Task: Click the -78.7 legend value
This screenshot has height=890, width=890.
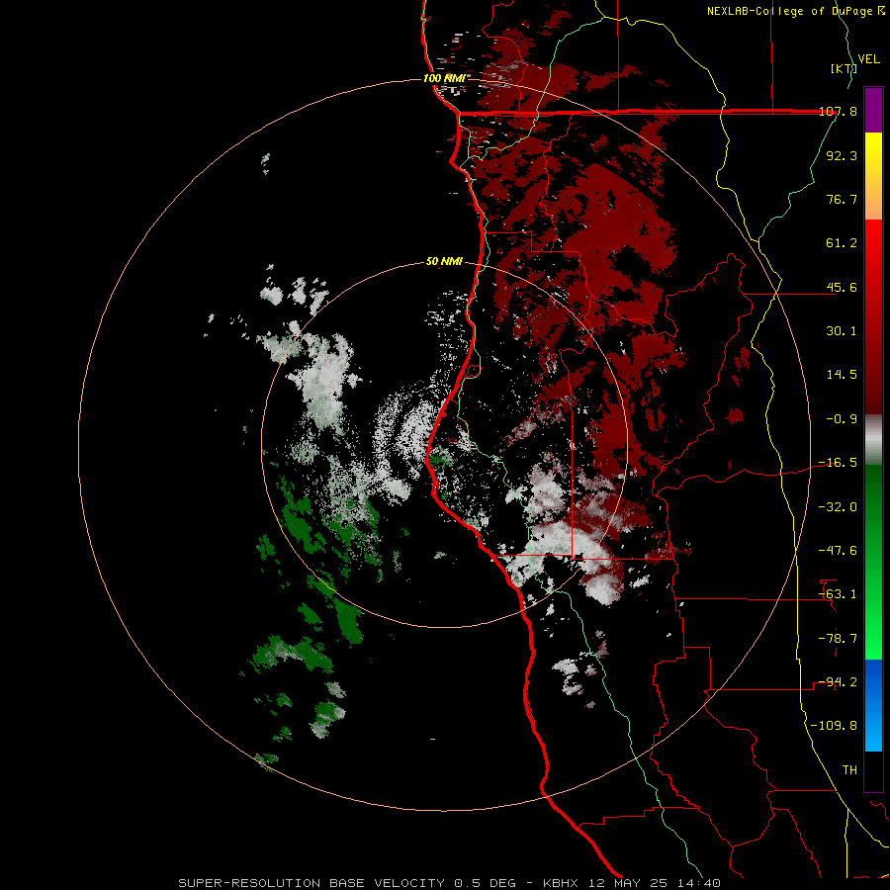Action: (839, 639)
